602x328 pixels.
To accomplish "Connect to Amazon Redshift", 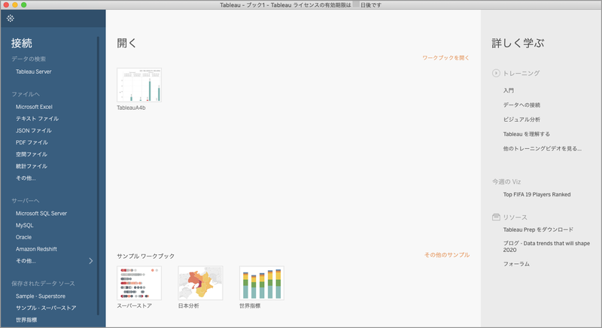I will click(x=36, y=249).
